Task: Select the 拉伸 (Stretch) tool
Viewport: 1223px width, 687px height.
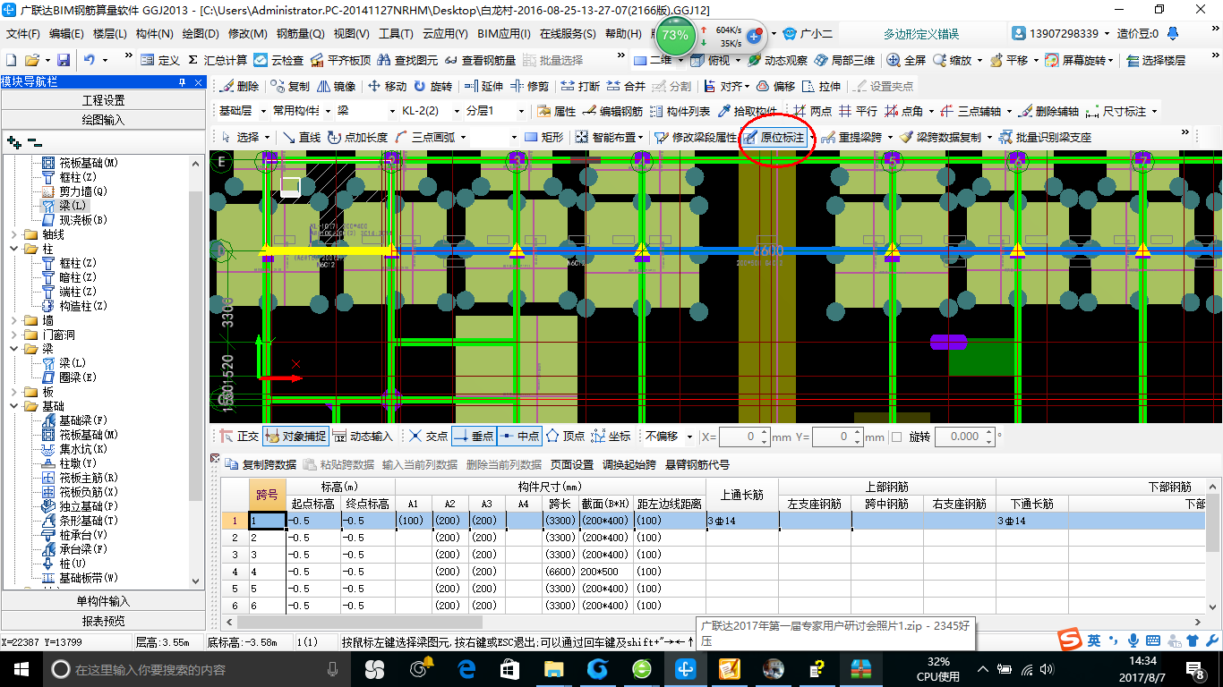Action: pyautogui.click(x=822, y=87)
